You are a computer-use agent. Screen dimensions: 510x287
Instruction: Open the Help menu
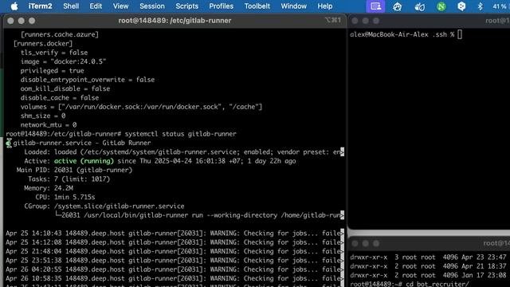pos(325,6)
